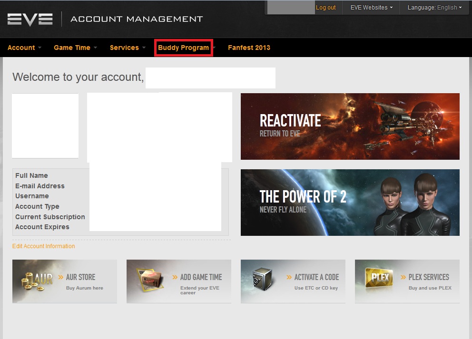Expand the Account menu arrow
472x339 pixels.
[40, 48]
